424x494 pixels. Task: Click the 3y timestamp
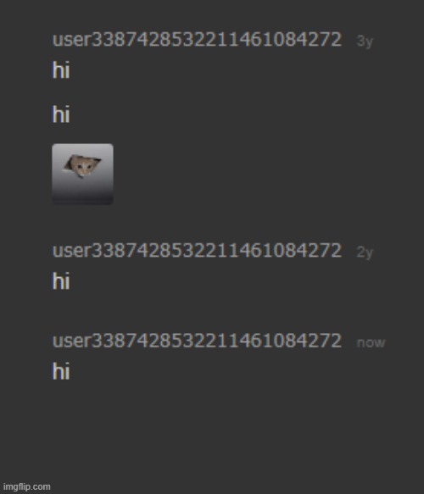coord(365,42)
